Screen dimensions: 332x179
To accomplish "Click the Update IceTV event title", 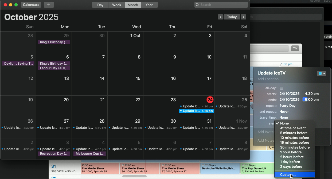I will [x=271, y=73].
